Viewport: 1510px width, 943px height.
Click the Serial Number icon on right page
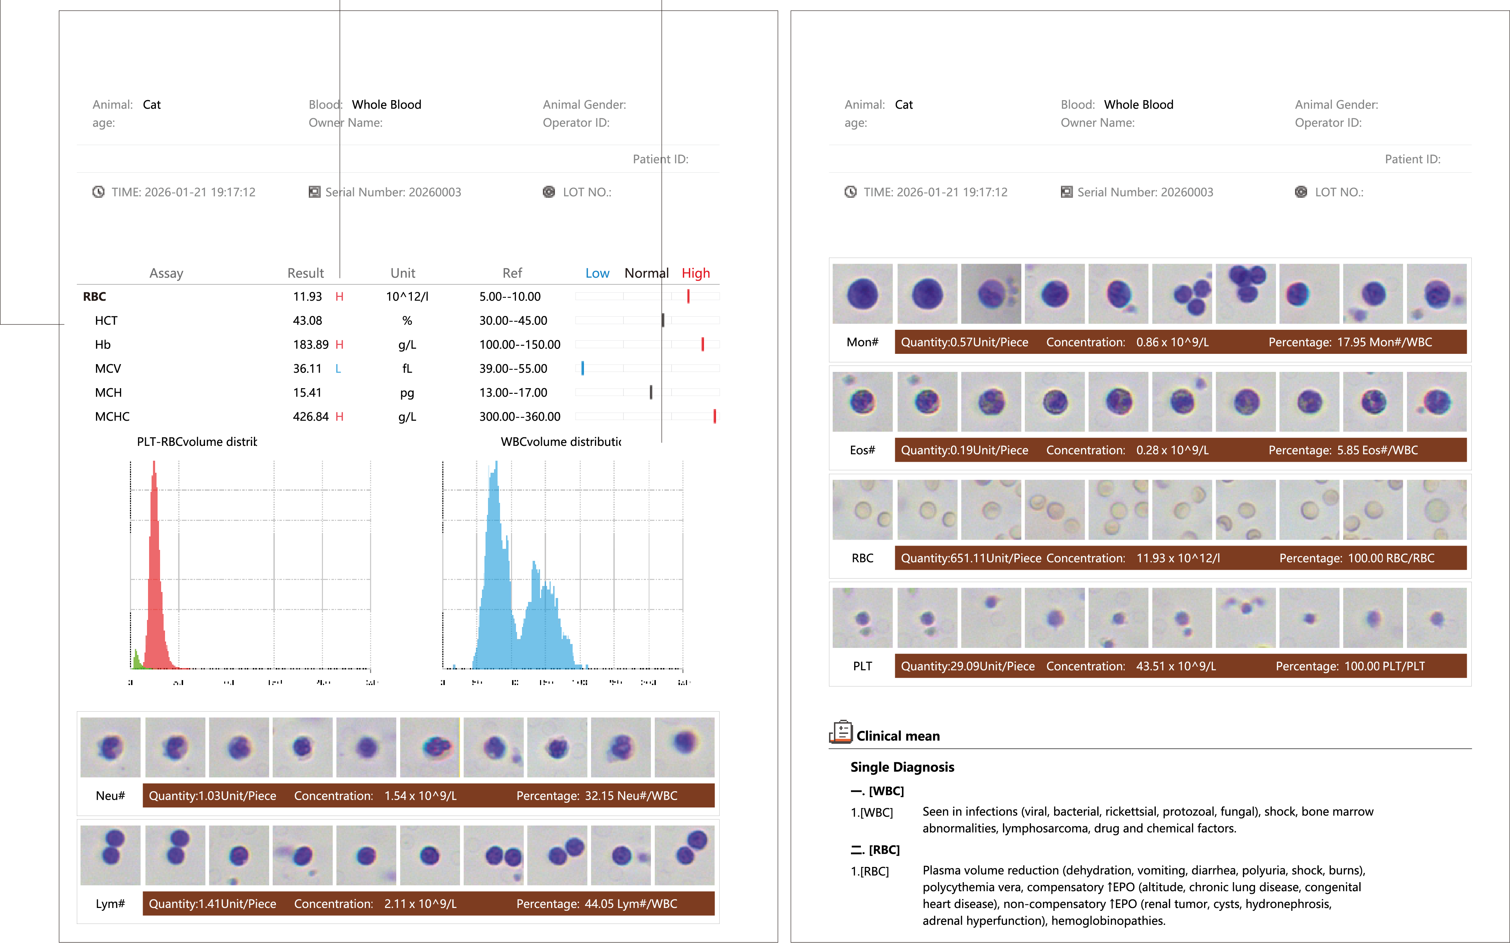pyautogui.click(x=1067, y=192)
